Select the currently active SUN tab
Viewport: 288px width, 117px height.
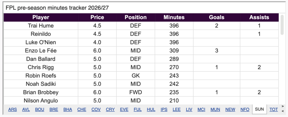(259, 109)
